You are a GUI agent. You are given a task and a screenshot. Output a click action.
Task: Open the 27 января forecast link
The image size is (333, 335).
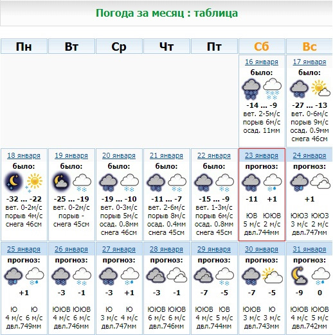pyautogui.click(x=119, y=249)
